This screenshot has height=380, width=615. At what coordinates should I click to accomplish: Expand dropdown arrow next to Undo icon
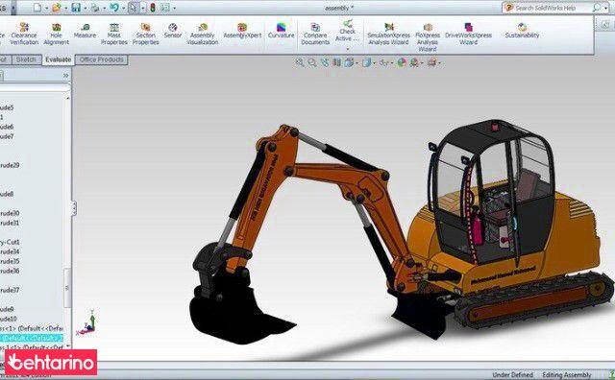click(123, 8)
